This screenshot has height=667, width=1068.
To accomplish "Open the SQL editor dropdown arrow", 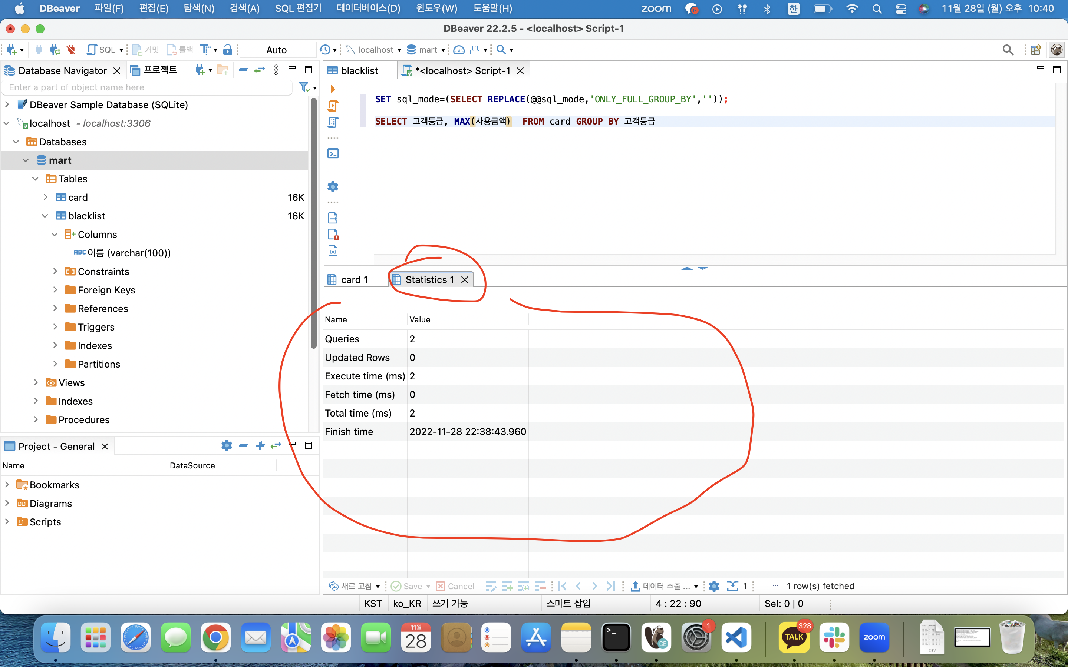I will click(121, 50).
